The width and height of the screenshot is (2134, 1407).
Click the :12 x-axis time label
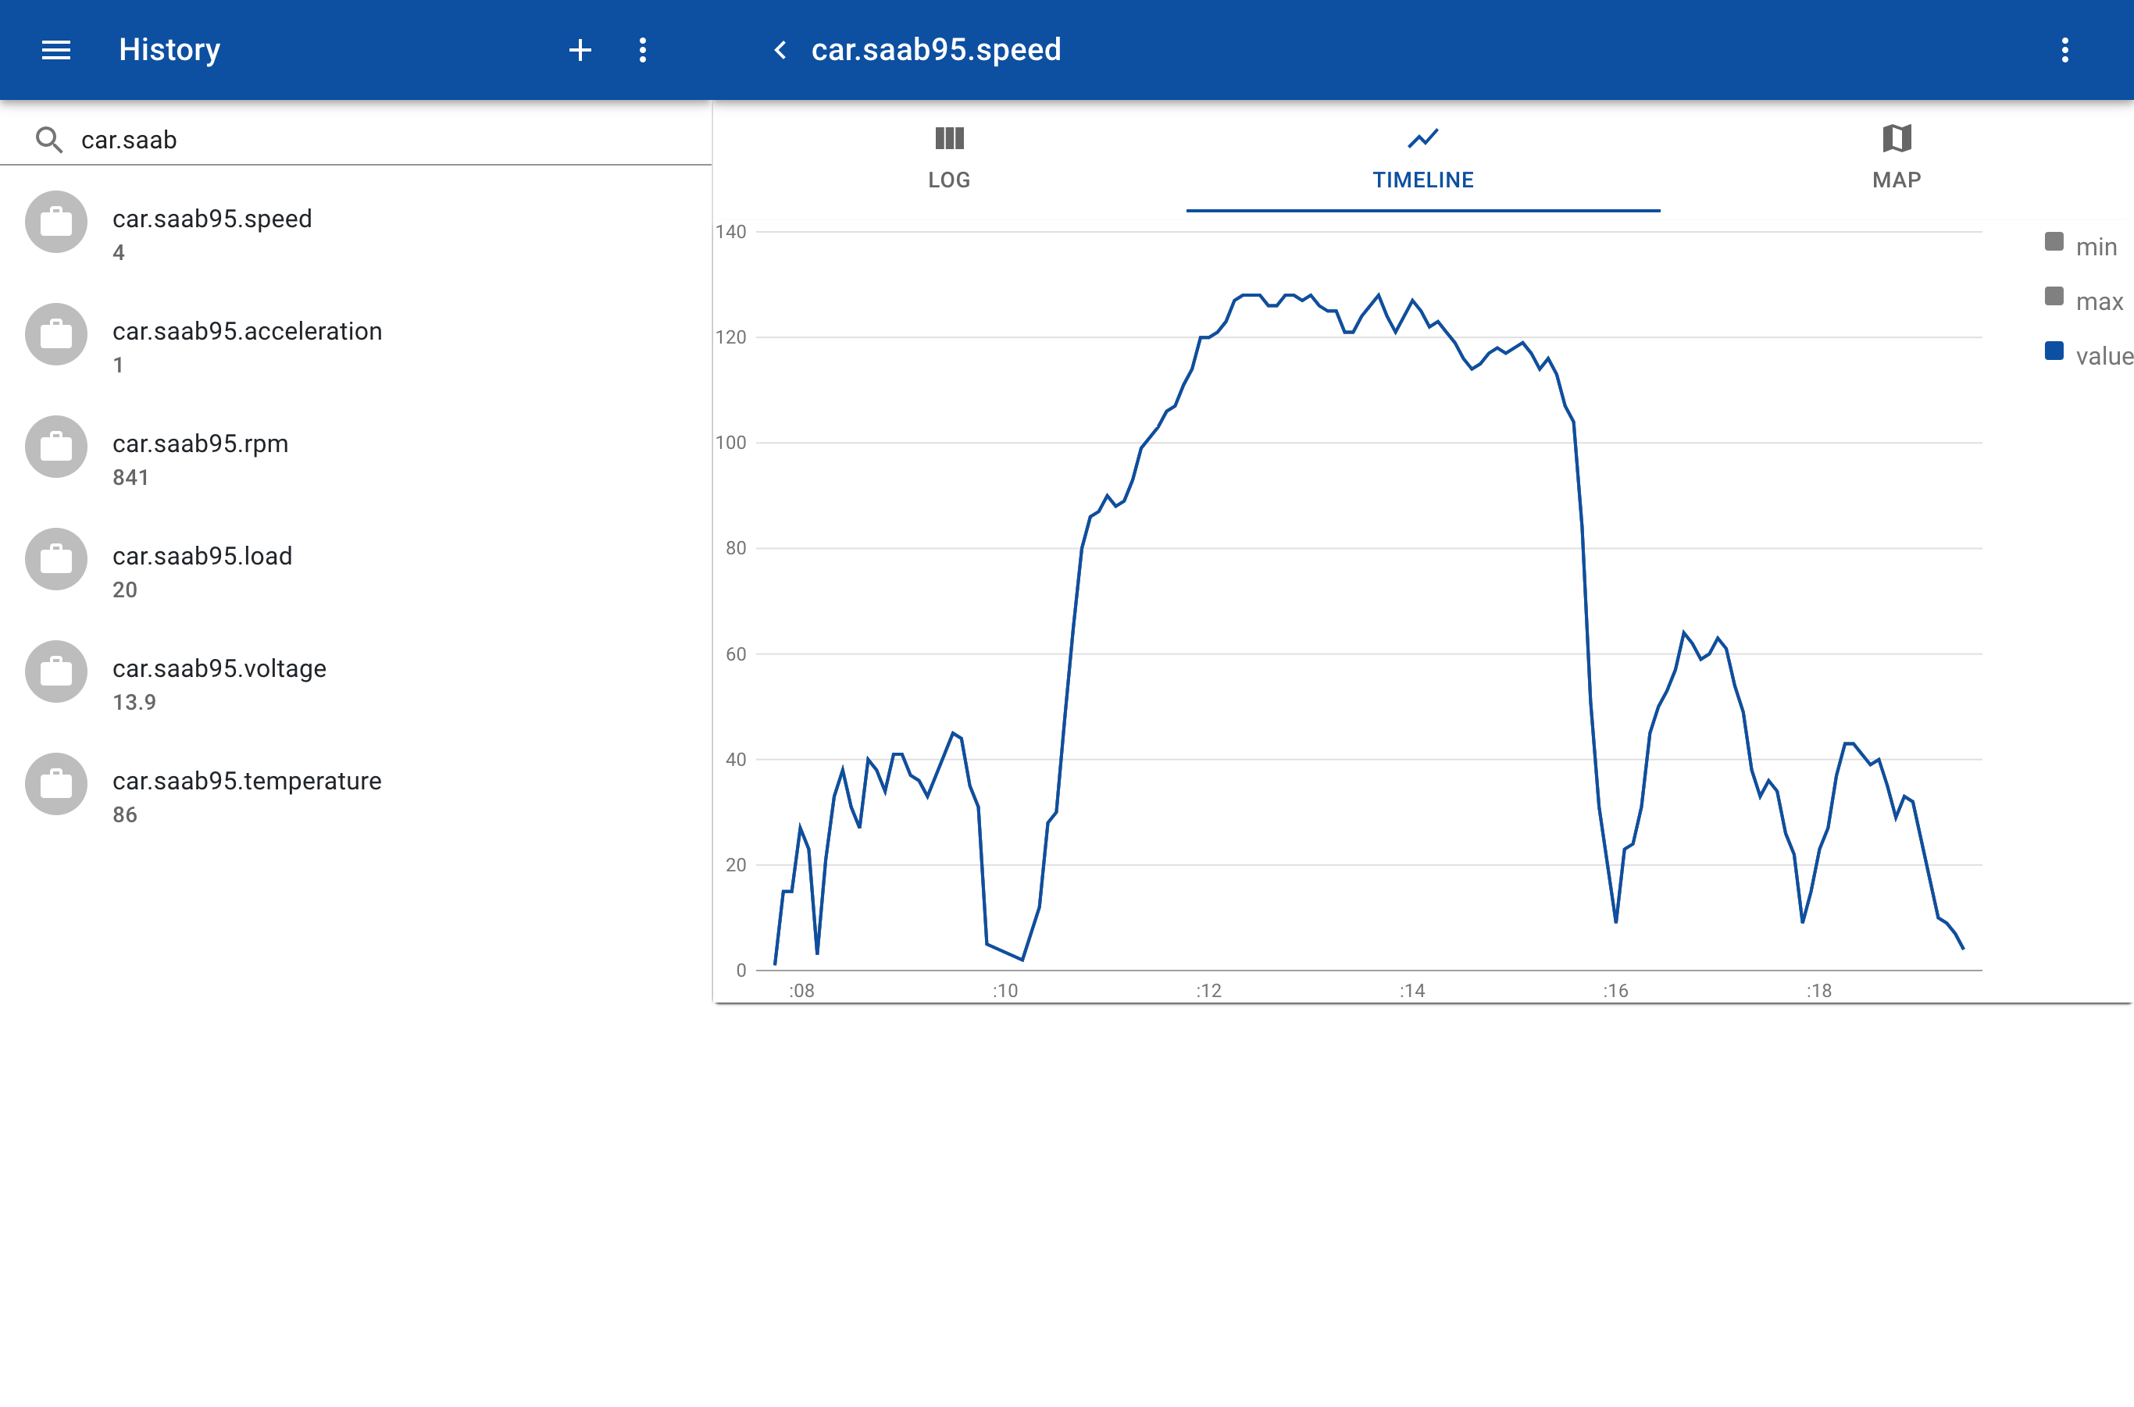click(1208, 991)
